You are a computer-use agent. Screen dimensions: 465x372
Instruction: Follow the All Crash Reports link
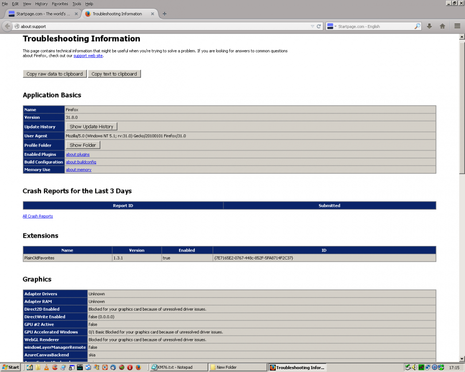38,216
